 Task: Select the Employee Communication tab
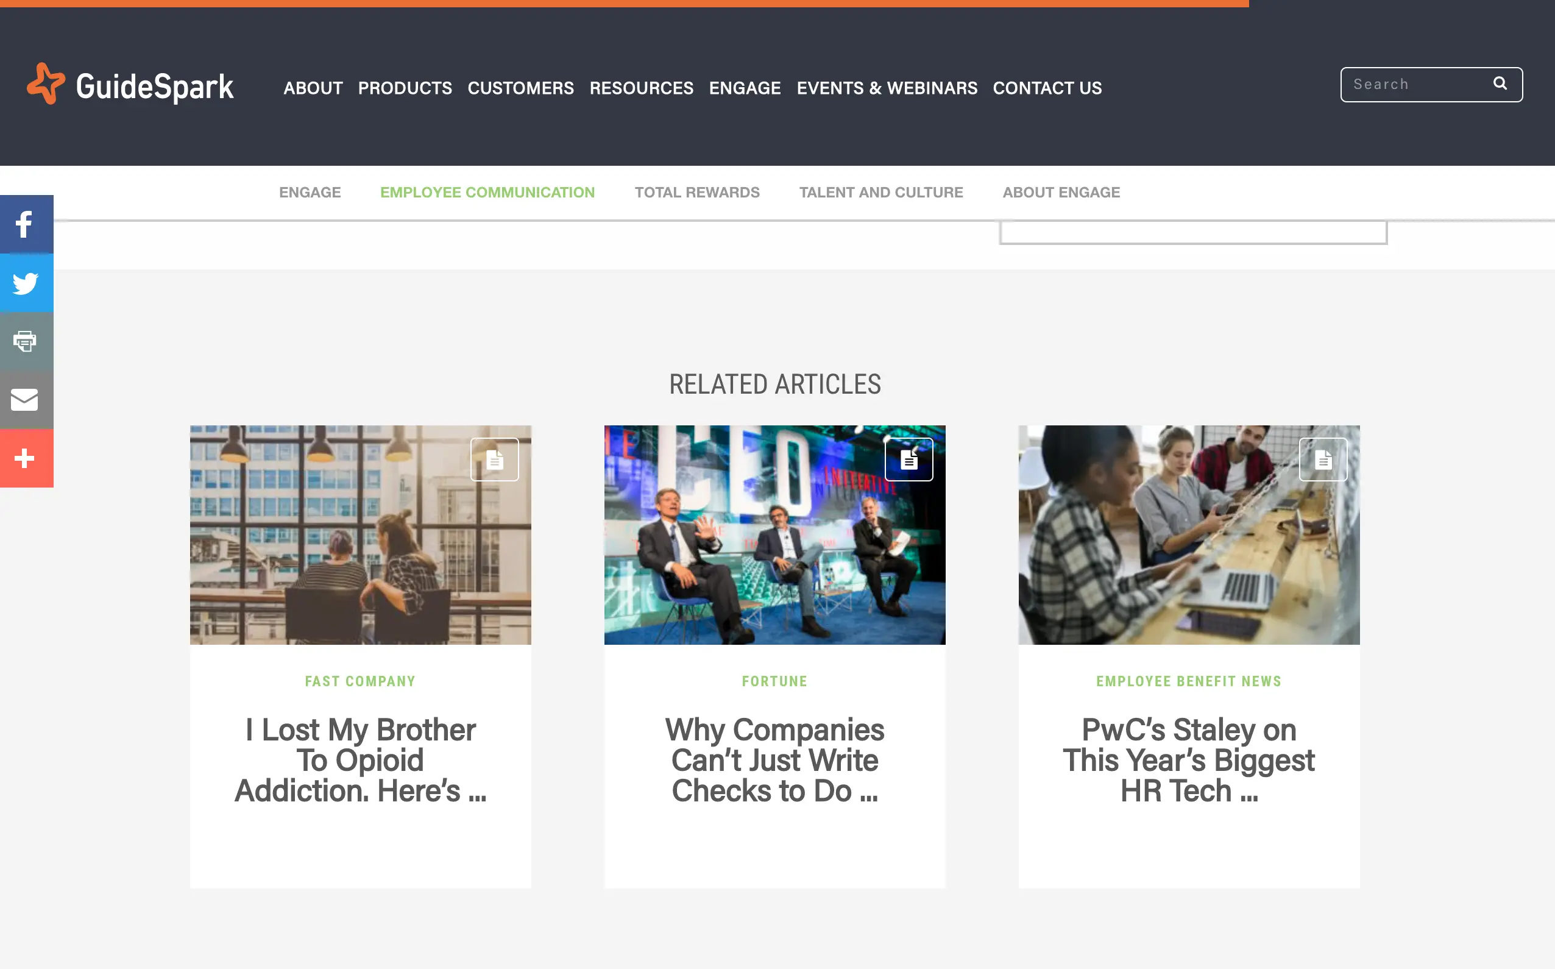487,192
